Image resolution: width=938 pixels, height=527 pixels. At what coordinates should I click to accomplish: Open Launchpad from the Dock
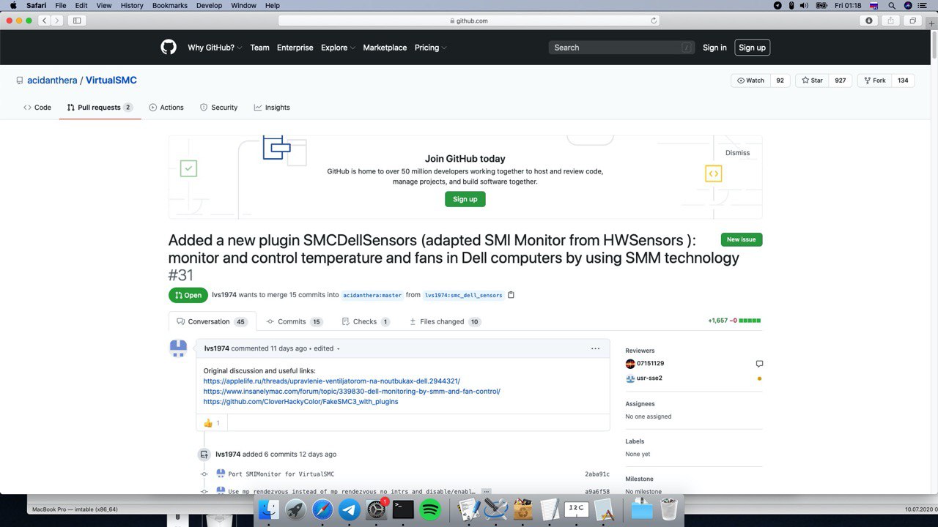295,509
